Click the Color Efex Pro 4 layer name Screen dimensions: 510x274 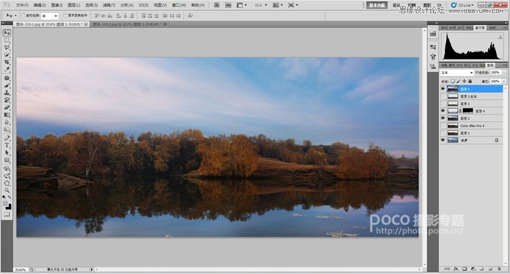pos(472,126)
